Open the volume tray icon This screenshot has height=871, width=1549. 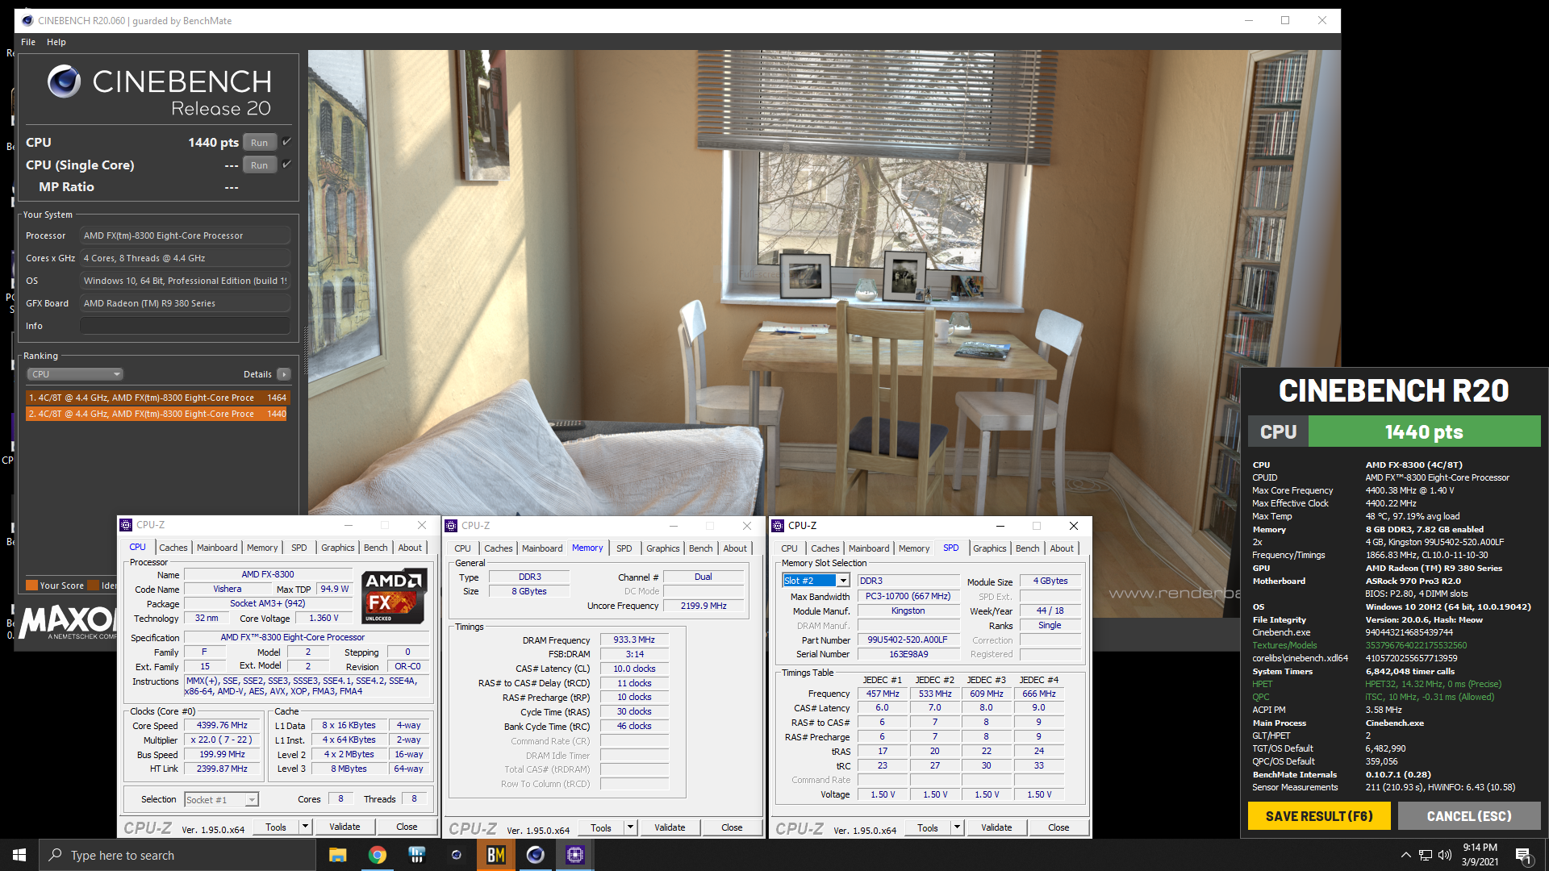tap(1445, 855)
